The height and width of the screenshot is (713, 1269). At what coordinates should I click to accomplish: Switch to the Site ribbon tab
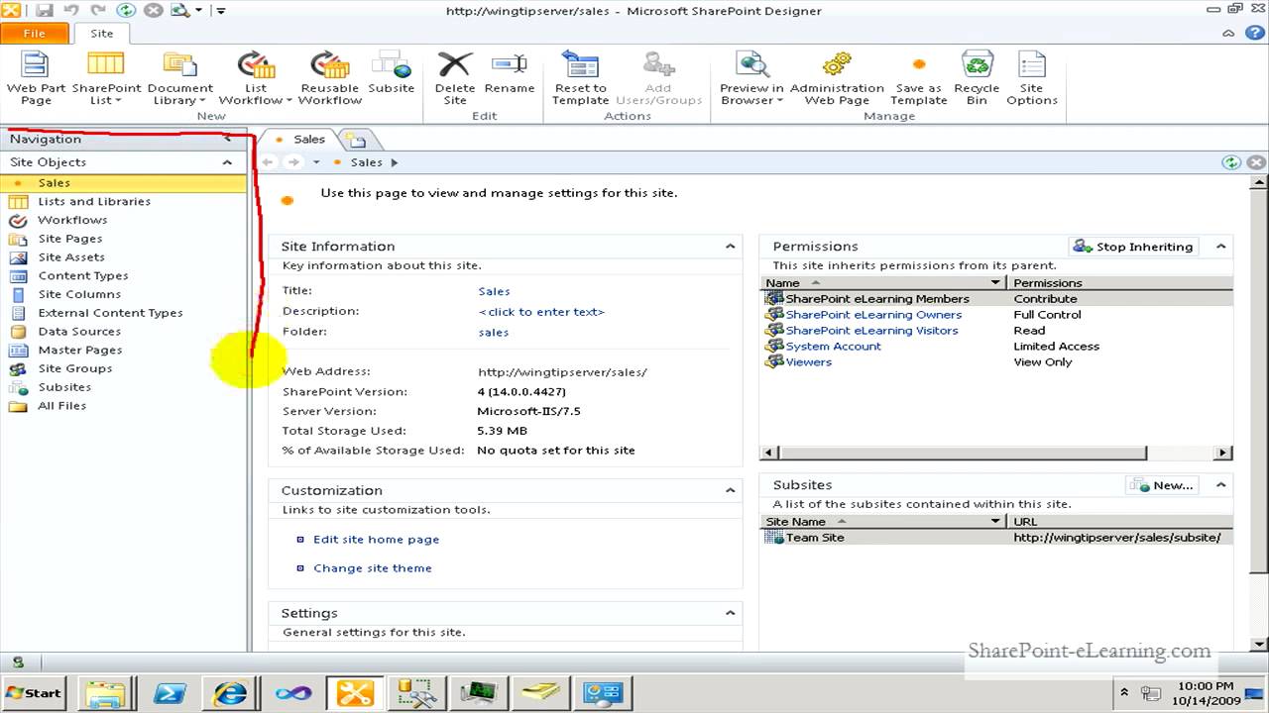[102, 33]
